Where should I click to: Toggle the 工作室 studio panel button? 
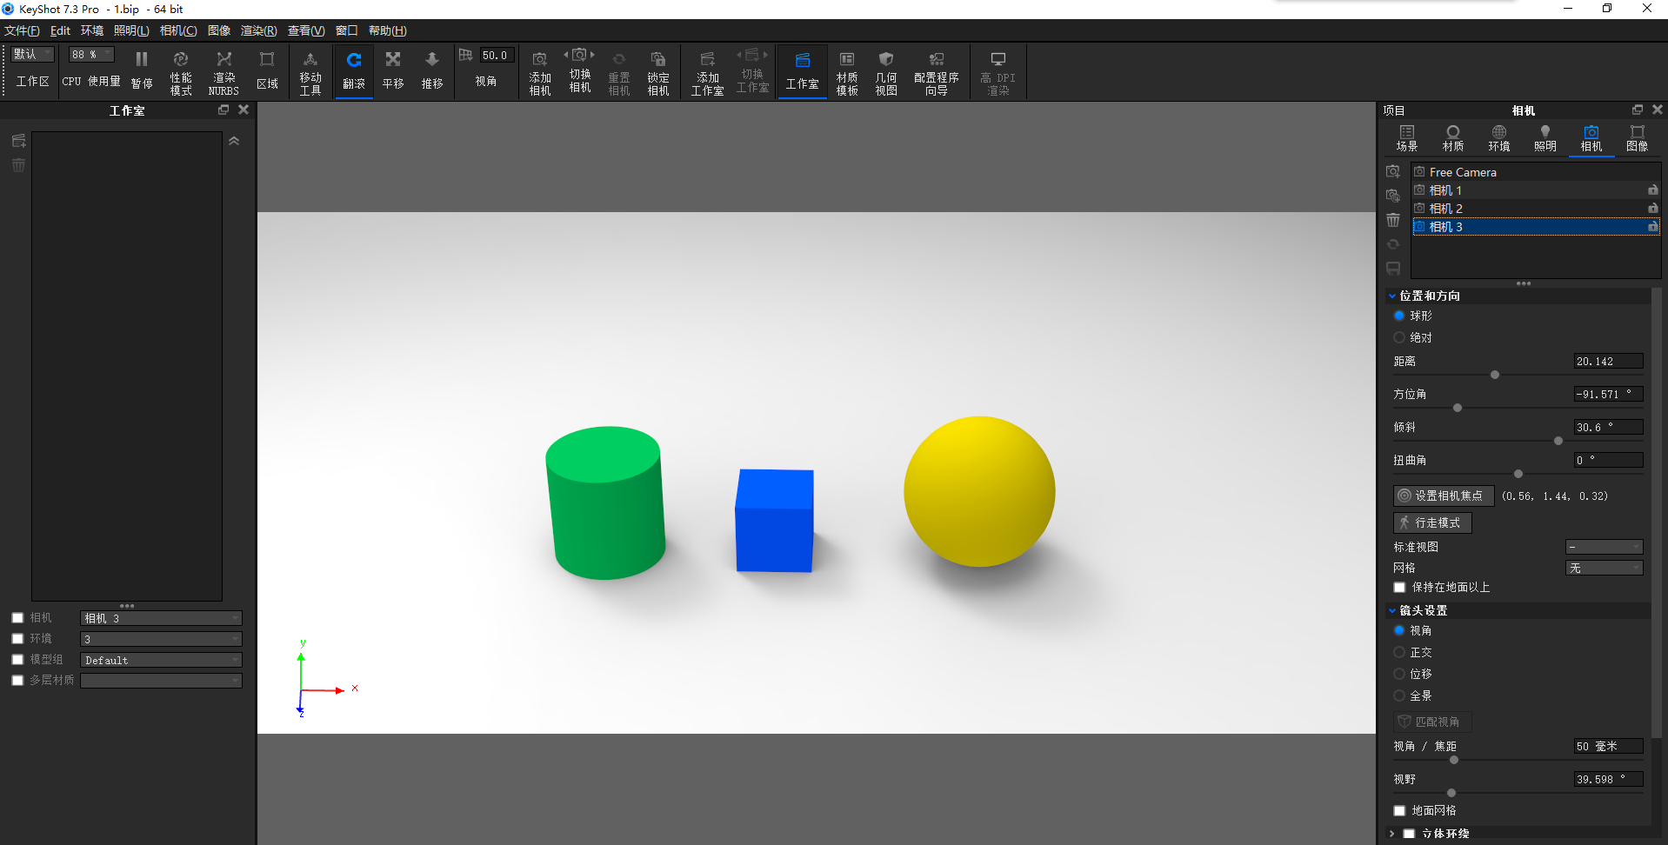pyautogui.click(x=802, y=70)
